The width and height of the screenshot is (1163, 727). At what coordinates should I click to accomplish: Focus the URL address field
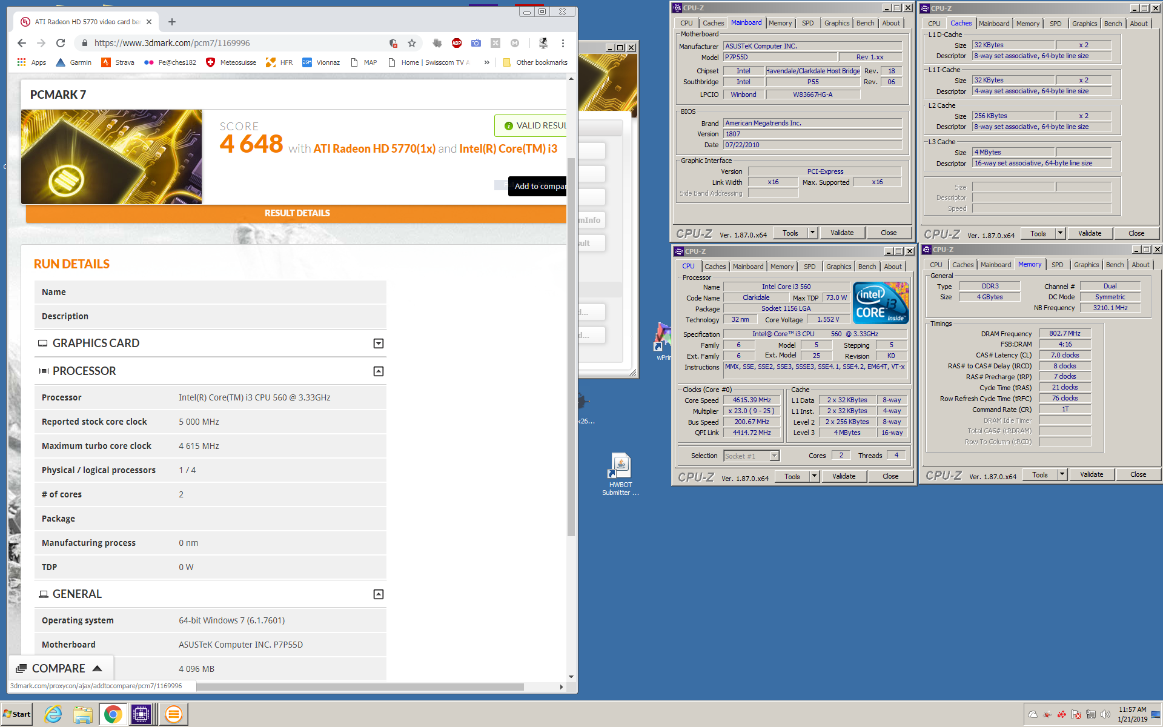[236, 43]
